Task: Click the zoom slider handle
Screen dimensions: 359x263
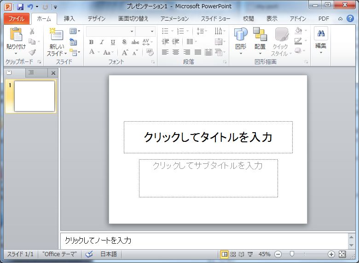Action: click(292, 254)
